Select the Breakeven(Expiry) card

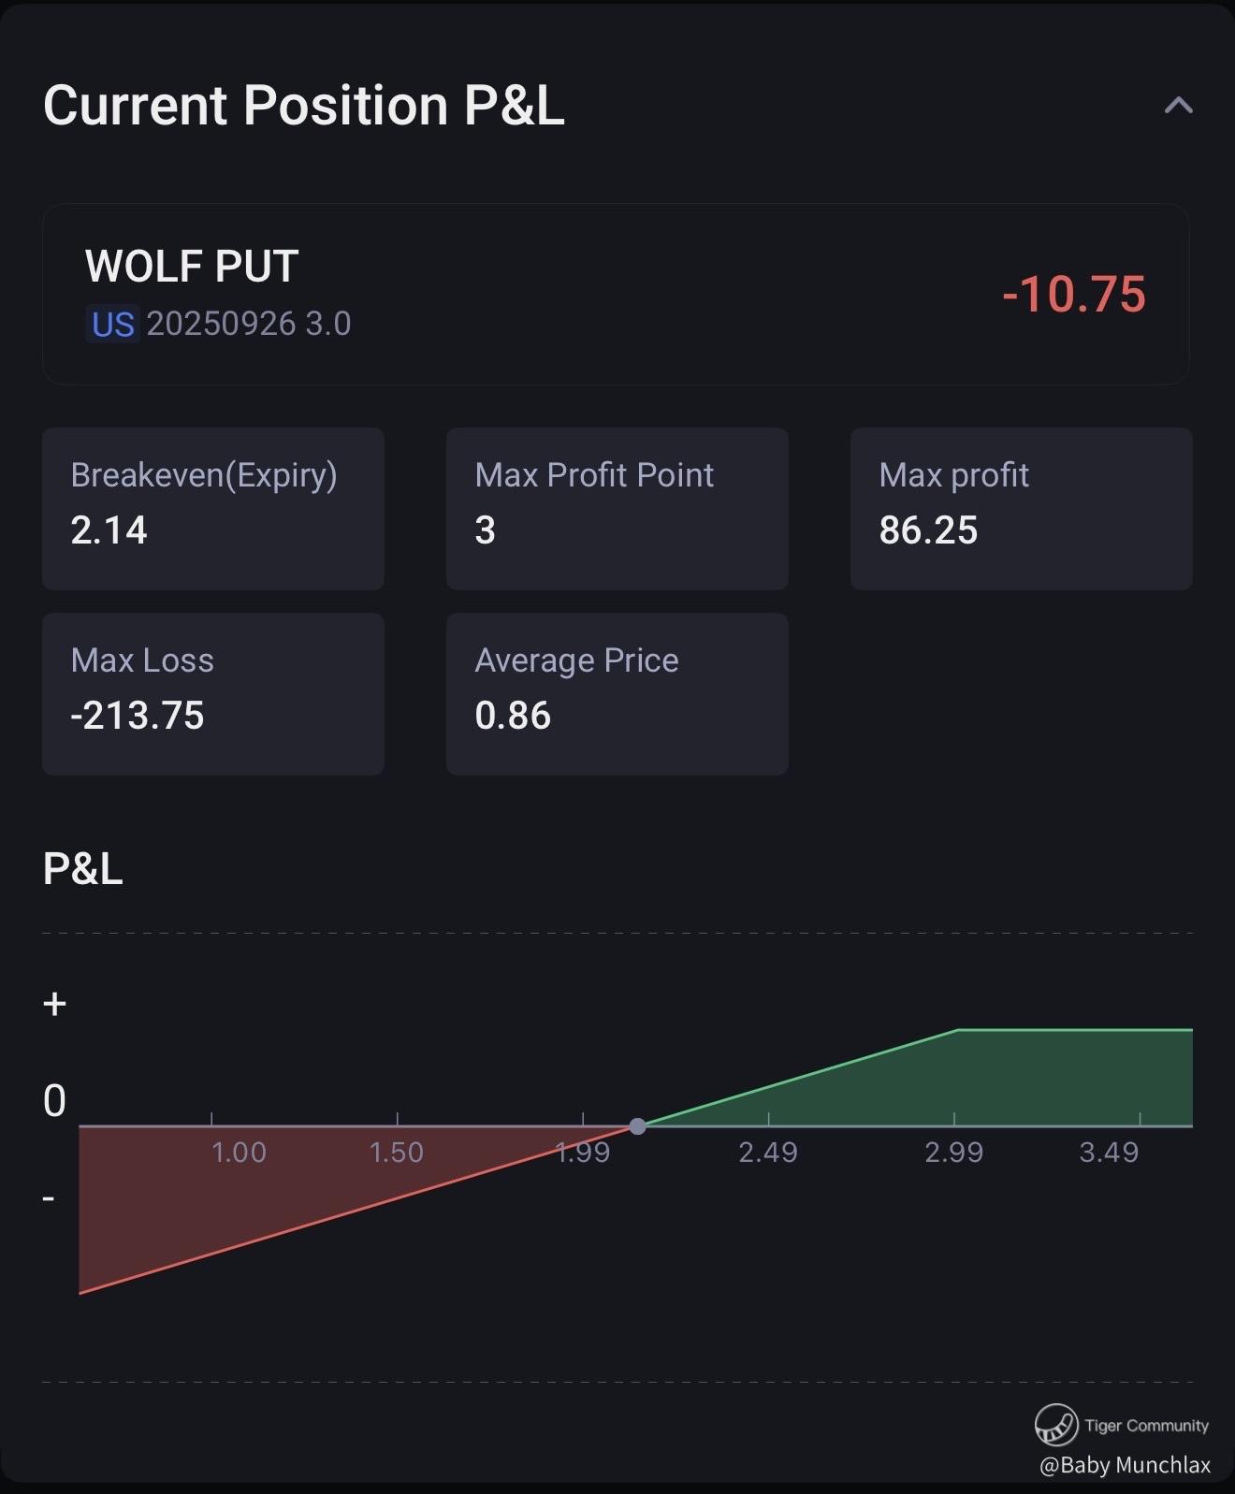click(213, 508)
